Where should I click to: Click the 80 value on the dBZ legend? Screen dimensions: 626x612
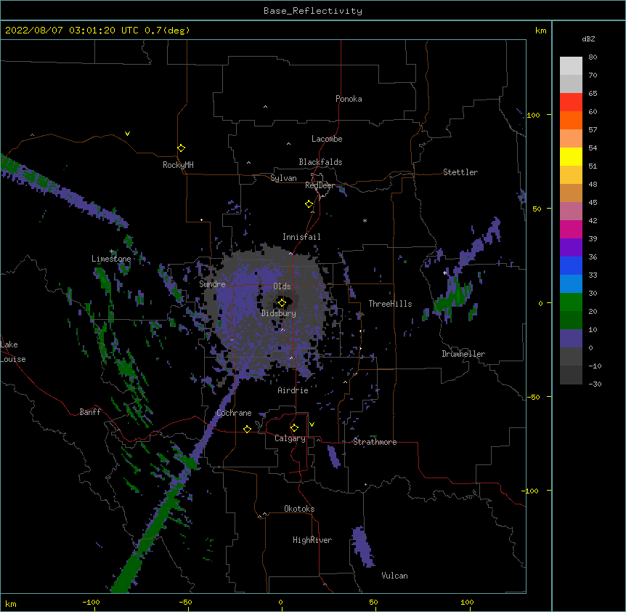(593, 57)
